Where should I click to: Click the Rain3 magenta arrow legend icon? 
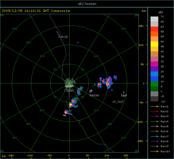coord(154,116)
